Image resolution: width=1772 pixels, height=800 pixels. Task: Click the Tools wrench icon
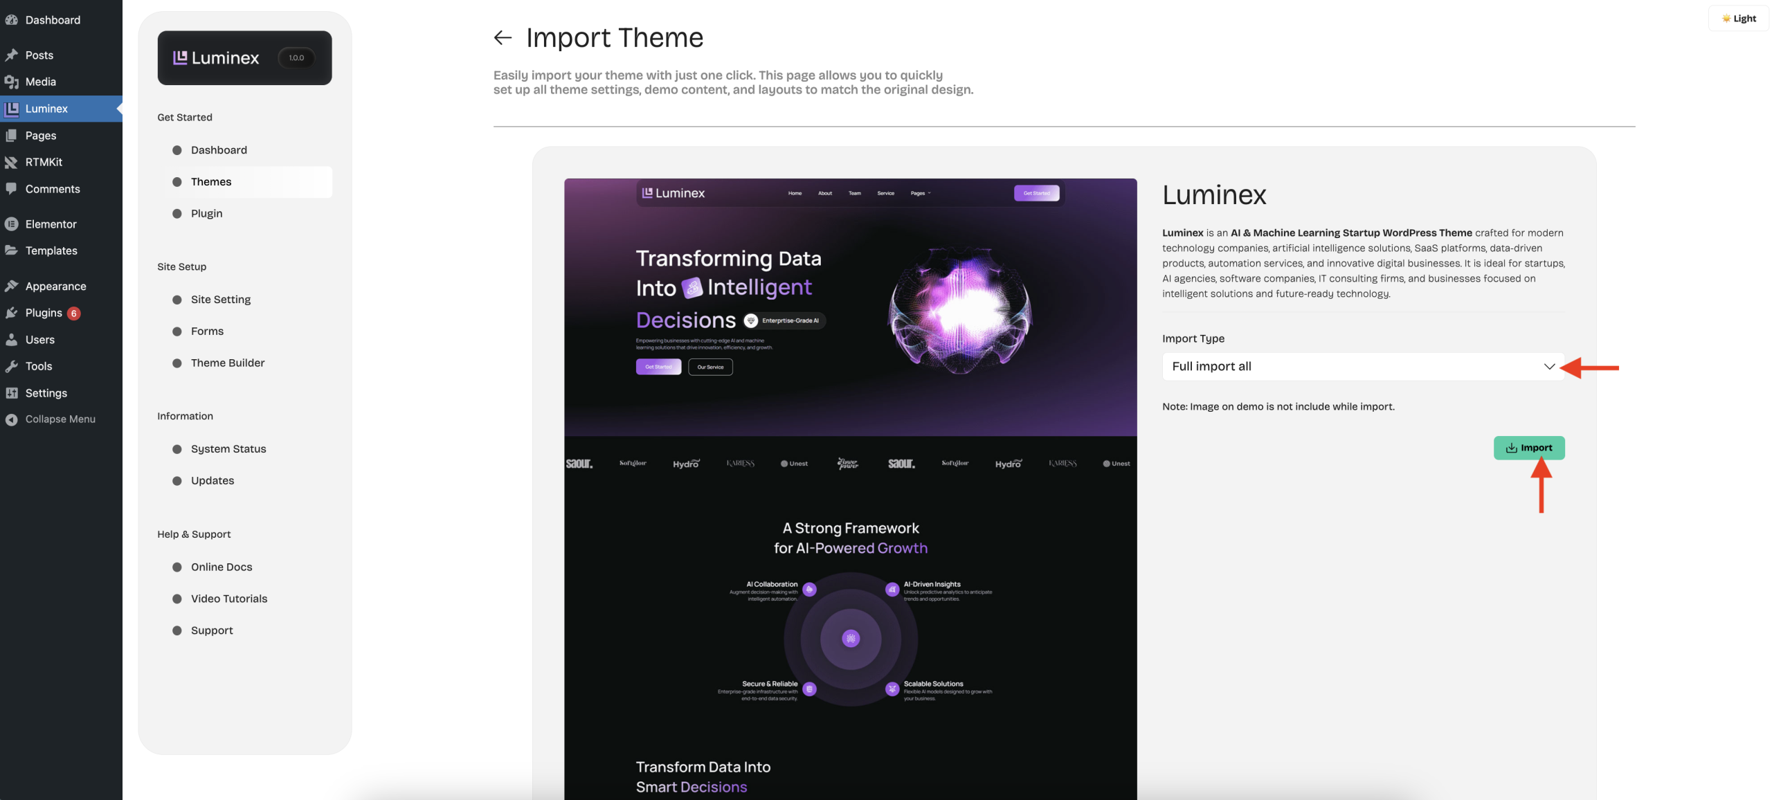tap(11, 366)
